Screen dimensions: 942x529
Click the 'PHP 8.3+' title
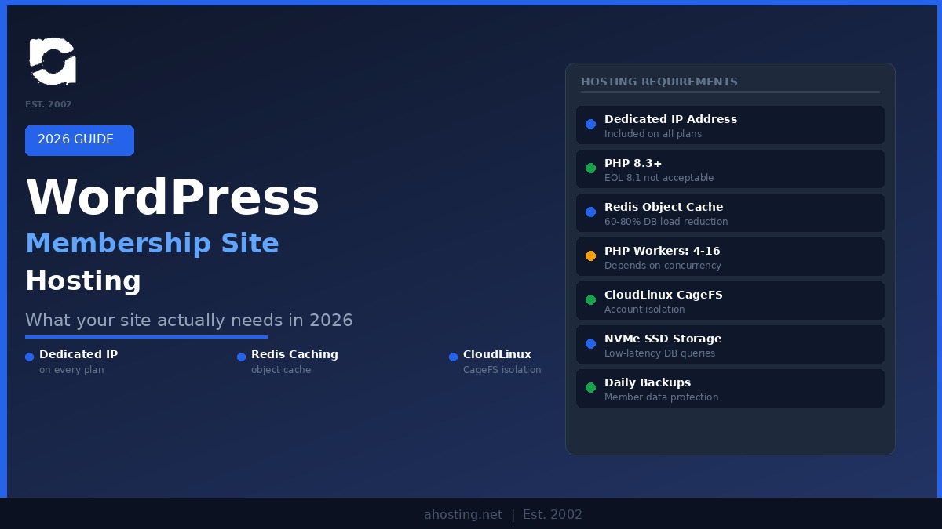click(633, 163)
